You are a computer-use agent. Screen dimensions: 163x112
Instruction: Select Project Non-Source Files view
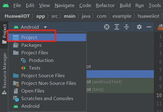[47, 83]
